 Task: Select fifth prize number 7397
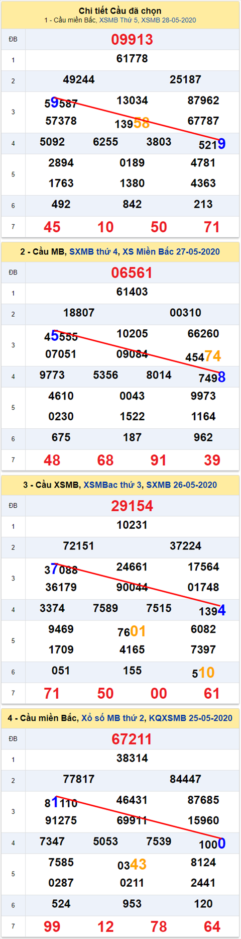tap(203, 650)
